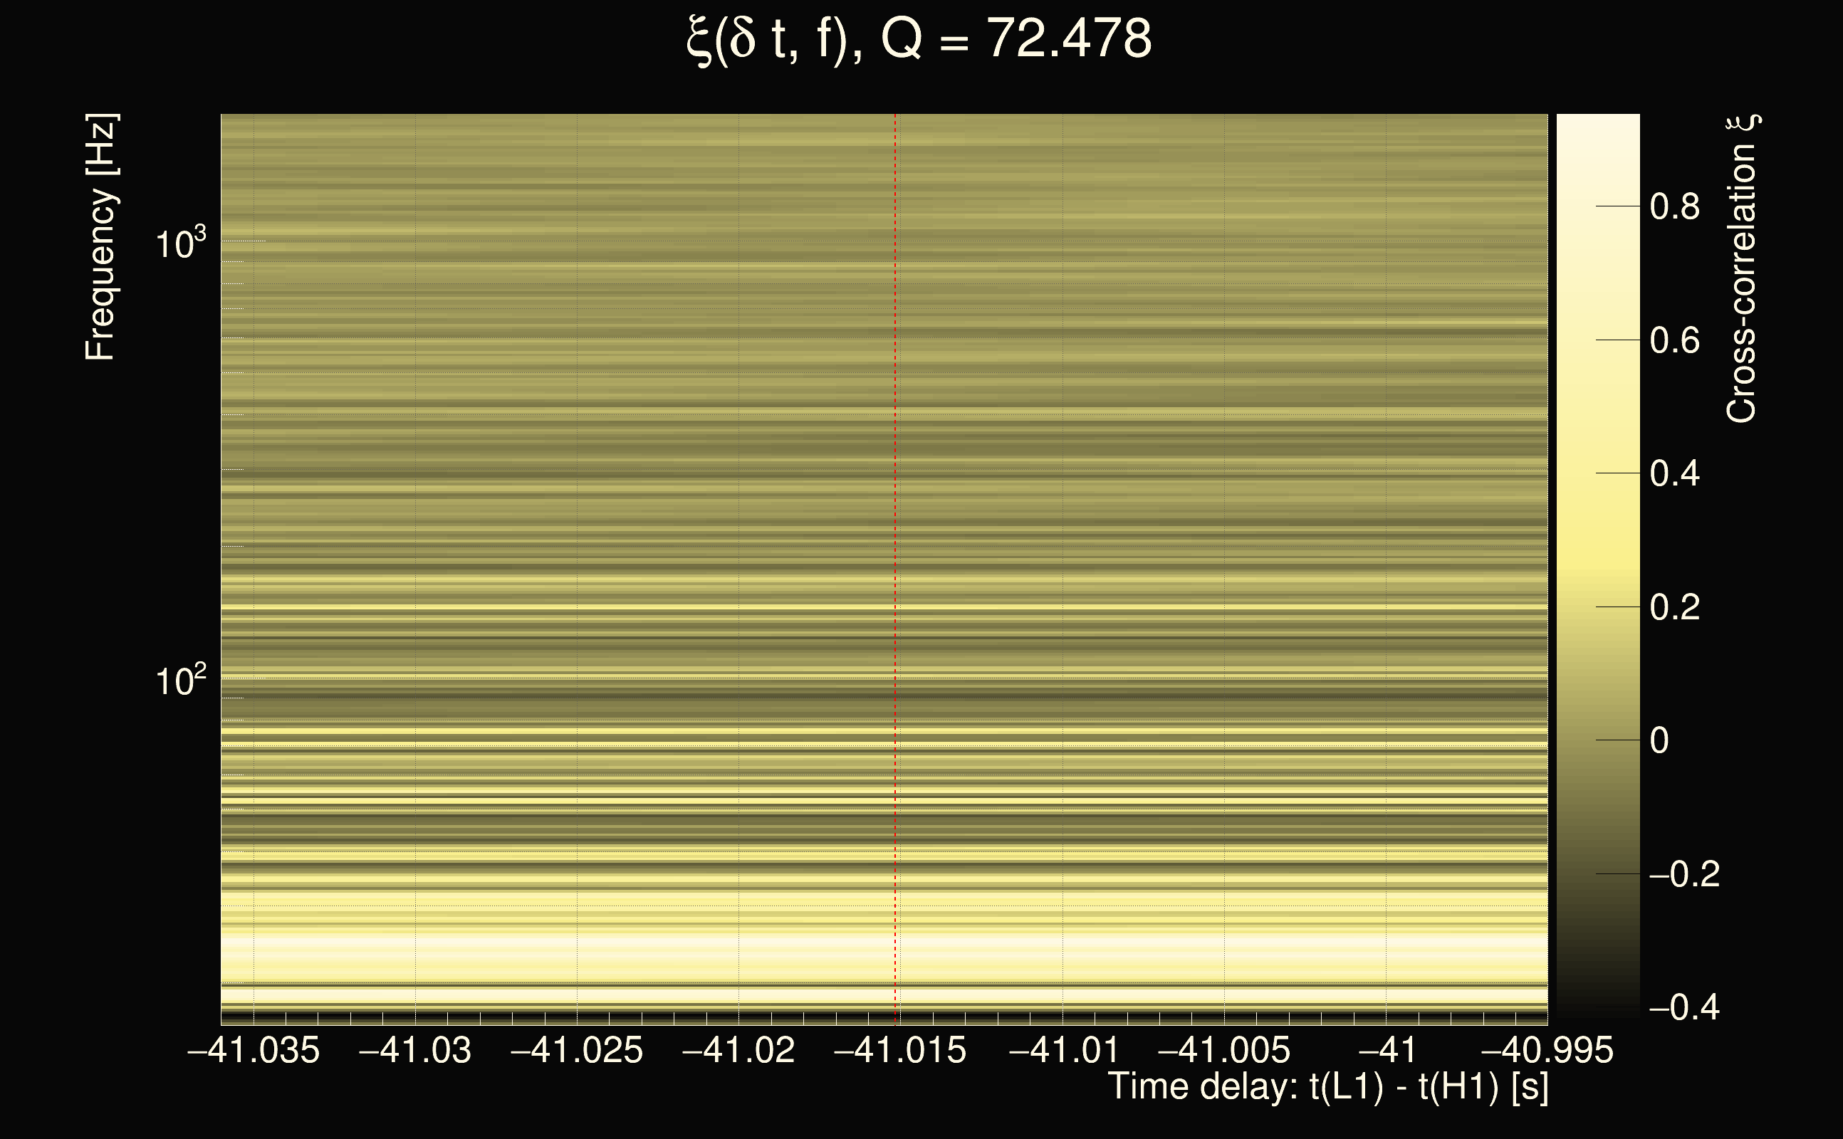Click the -41.02 time delay tick label
Viewport: 1843px width, 1139px height.
(x=738, y=1050)
